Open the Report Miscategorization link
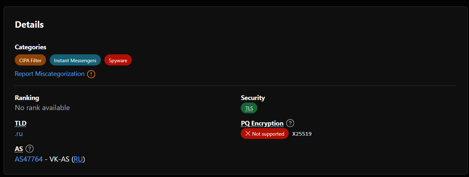469x177 pixels. pos(50,74)
